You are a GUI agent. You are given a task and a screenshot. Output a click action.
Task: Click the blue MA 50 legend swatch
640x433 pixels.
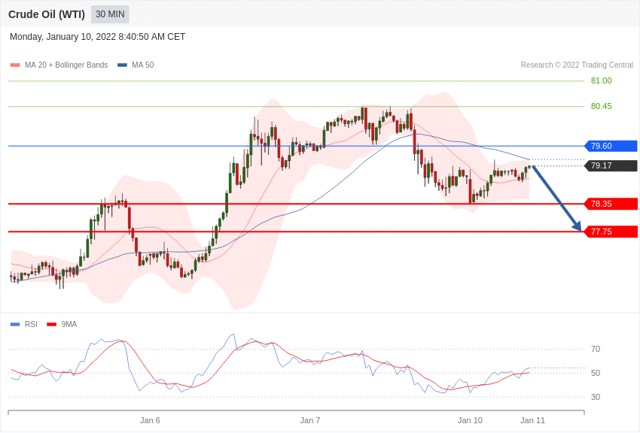click(122, 65)
